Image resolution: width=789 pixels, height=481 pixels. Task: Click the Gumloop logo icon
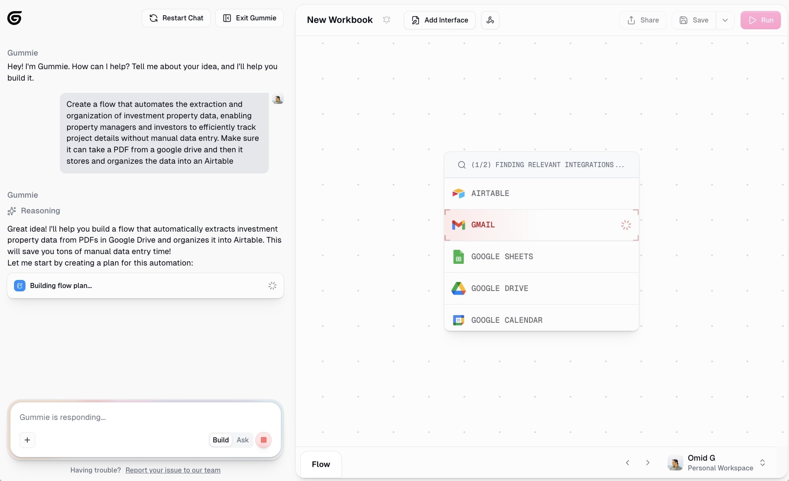coord(14,18)
